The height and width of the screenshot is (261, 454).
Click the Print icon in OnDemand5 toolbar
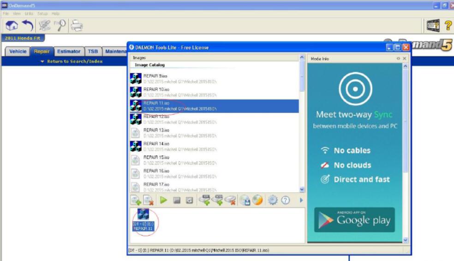77,25
